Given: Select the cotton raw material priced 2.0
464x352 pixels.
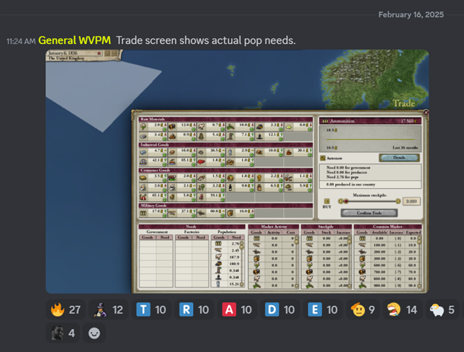Looking at the screenshot, I should pos(153,127).
